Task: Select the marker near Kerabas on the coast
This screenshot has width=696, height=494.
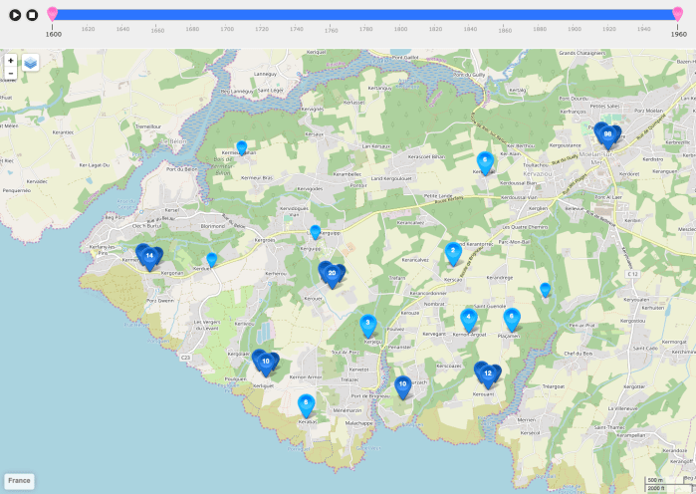Action: [306, 405]
